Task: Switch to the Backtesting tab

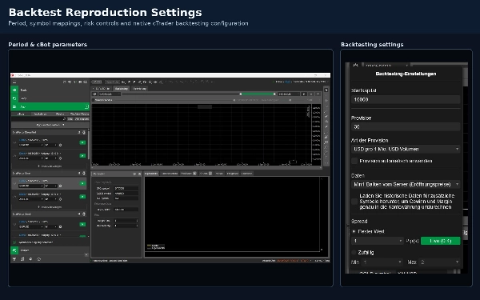Action: coord(122,89)
